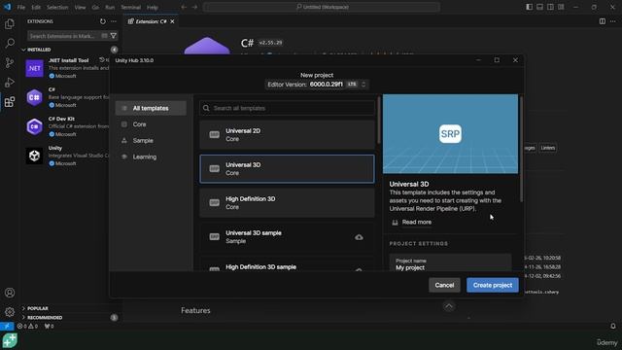
Task: Select the All templates category
Action: pos(151,108)
